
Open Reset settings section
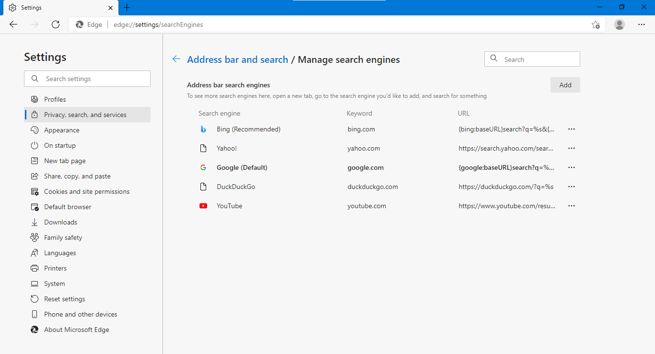coord(87,299)
